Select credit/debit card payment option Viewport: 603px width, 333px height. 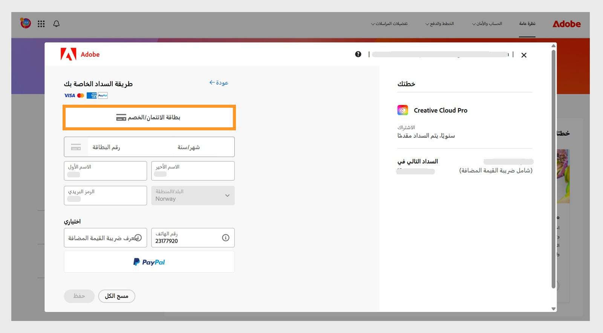[149, 118]
